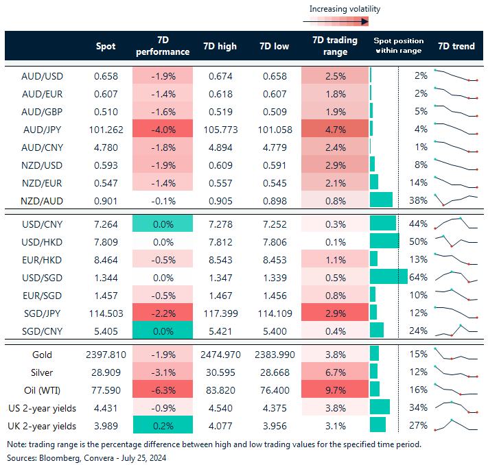Click the AUD/EUR row label
488x465 pixels.
pyautogui.click(x=42, y=94)
